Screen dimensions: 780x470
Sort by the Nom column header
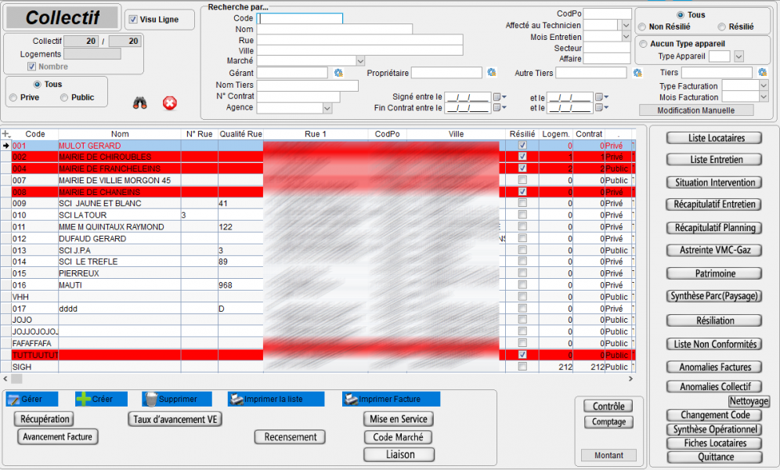120,134
